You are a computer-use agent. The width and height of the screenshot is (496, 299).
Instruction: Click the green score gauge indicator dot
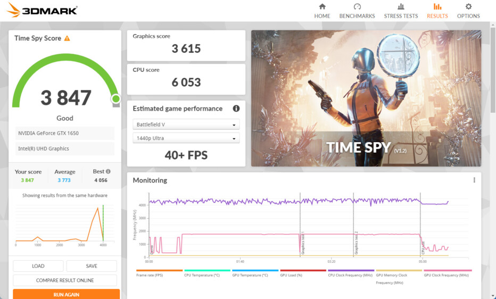pyautogui.click(x=116, y=99)
